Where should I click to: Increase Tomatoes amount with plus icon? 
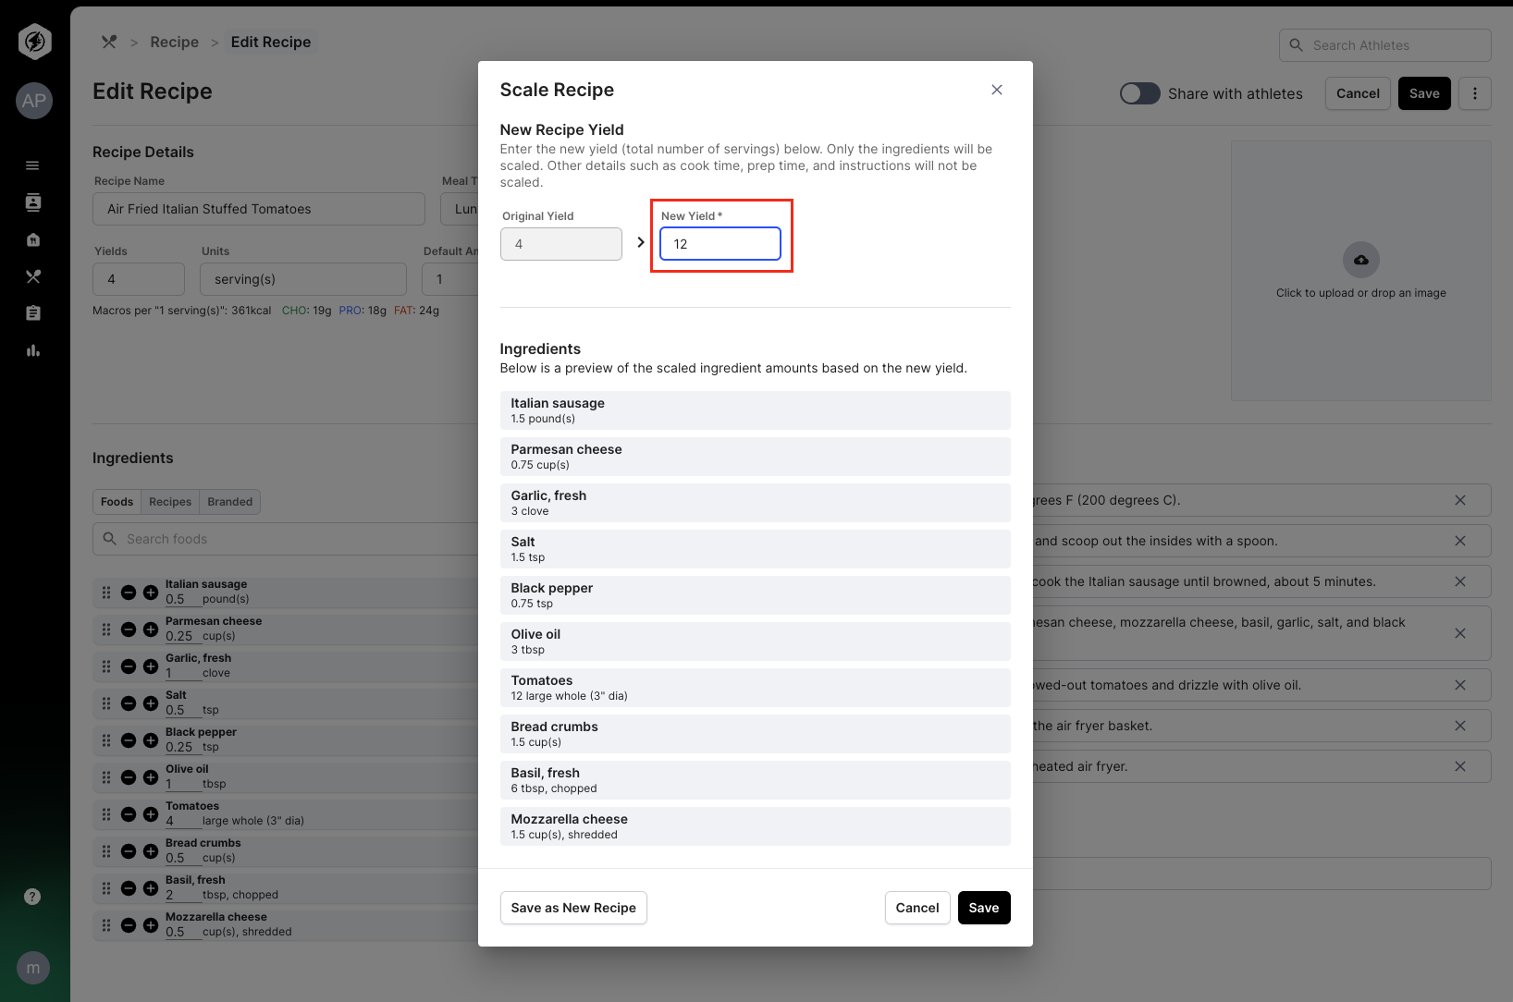[151, 814]
